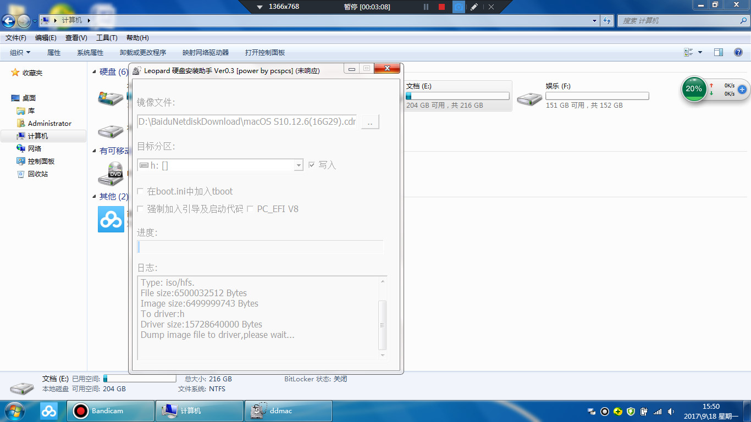Take a screenshot with the Bandicam camera icon
This screenshot has height=422, width=751.
point(458,7)
